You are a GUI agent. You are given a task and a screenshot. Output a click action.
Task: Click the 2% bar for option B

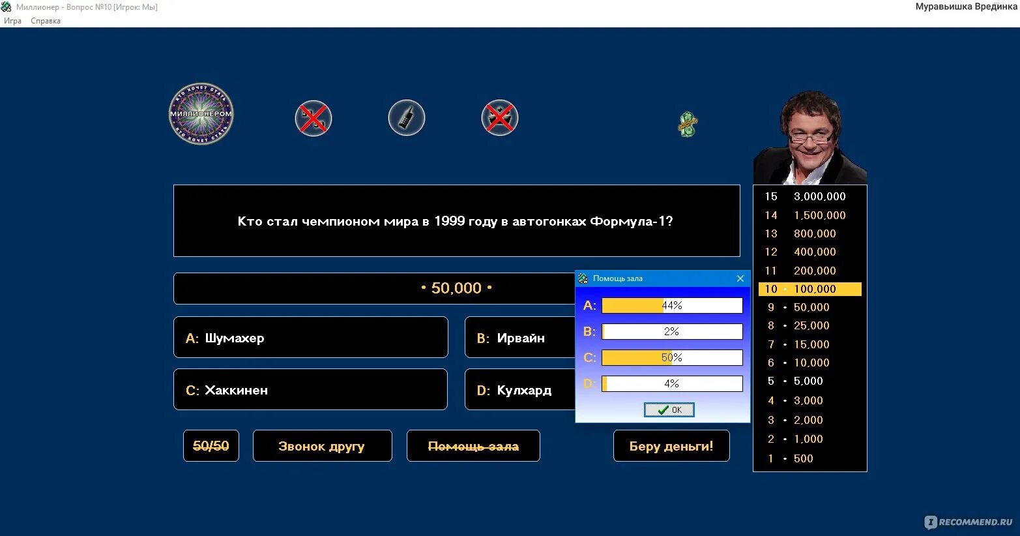pos(672,331)
